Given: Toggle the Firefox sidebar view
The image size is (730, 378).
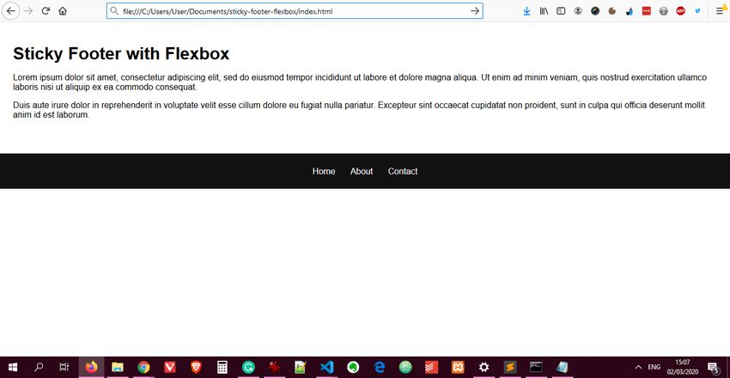Looking at the screenshot, I should [561, 11].
